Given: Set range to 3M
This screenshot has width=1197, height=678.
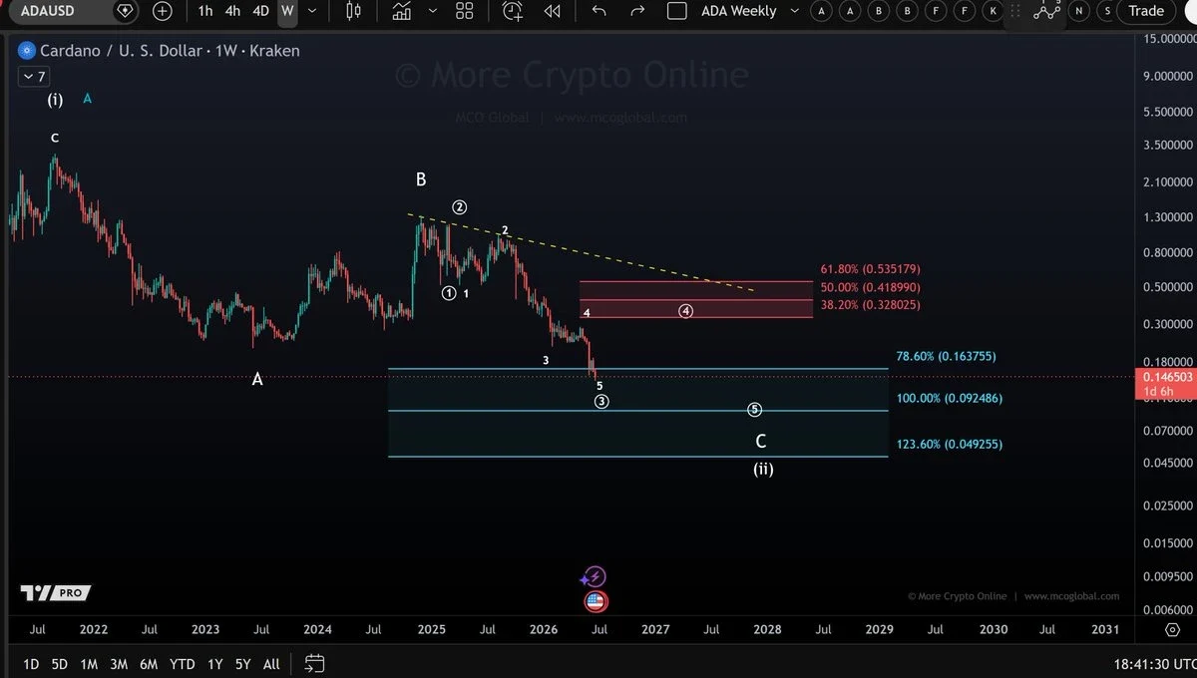Looking at the screenshot, I should point(119,664).
